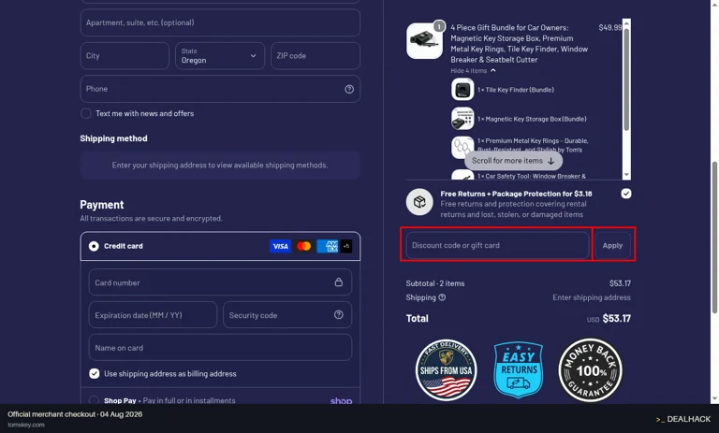This screenshot has width=719, height=433.
Task: Click the $49.99 bundle price
Action: 609,27
